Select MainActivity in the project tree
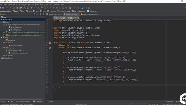Screen dimensions: 186x105 (x=17, y=27)
